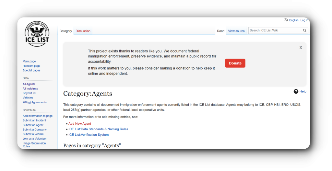The height and width of the screenshot is (171, 332).
Task: Focus the Search ICE List Wiki field
Action: pyautogui.click(x=275, y=30)
